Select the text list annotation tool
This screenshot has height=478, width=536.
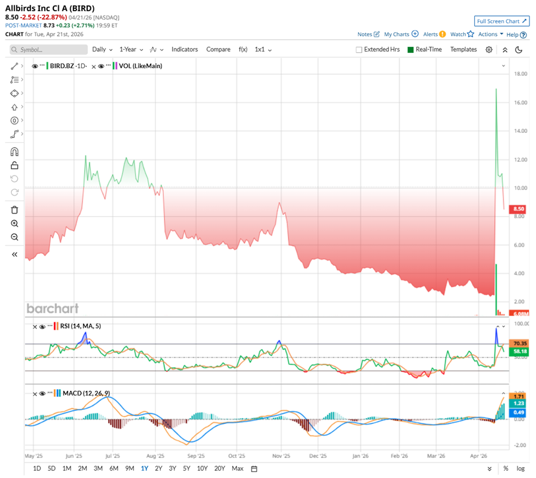(14, 80)
